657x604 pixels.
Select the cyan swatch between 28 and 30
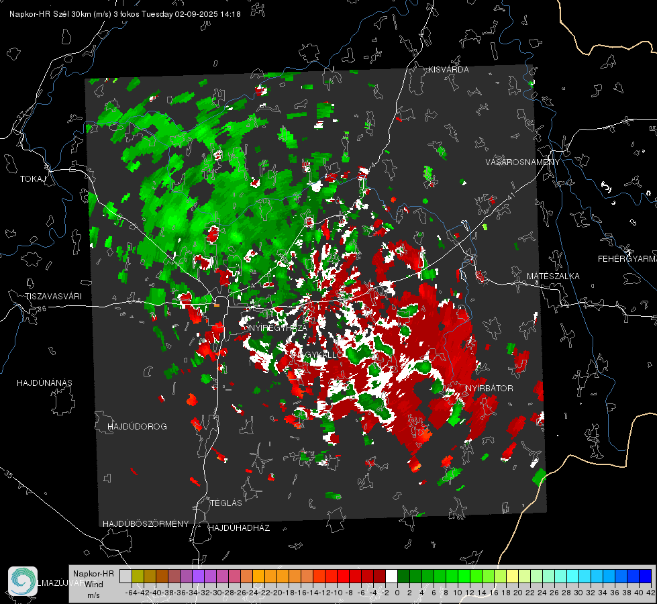point(573,576)
